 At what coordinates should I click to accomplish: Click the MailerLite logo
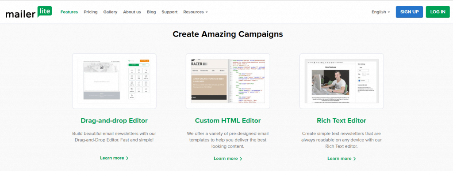click(x=29, y=12)
